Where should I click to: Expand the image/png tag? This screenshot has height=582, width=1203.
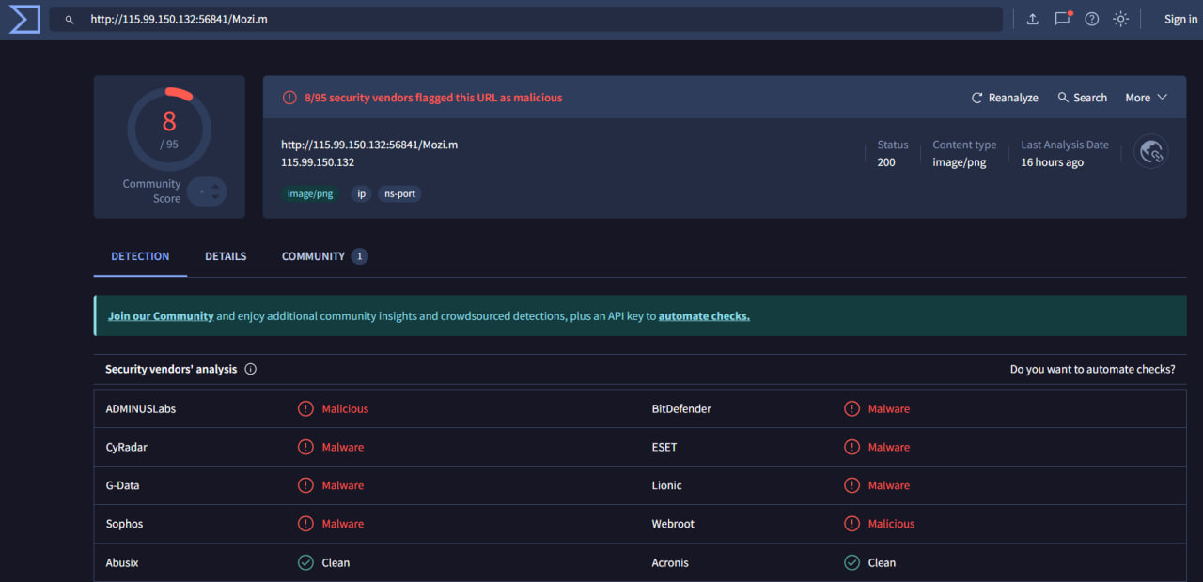tap(310, 193)
